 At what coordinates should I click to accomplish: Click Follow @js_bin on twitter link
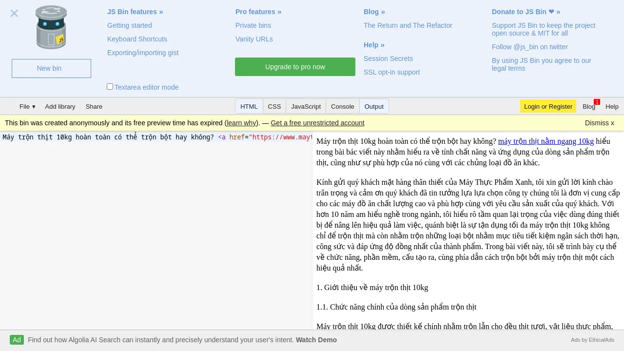point(530,47)
